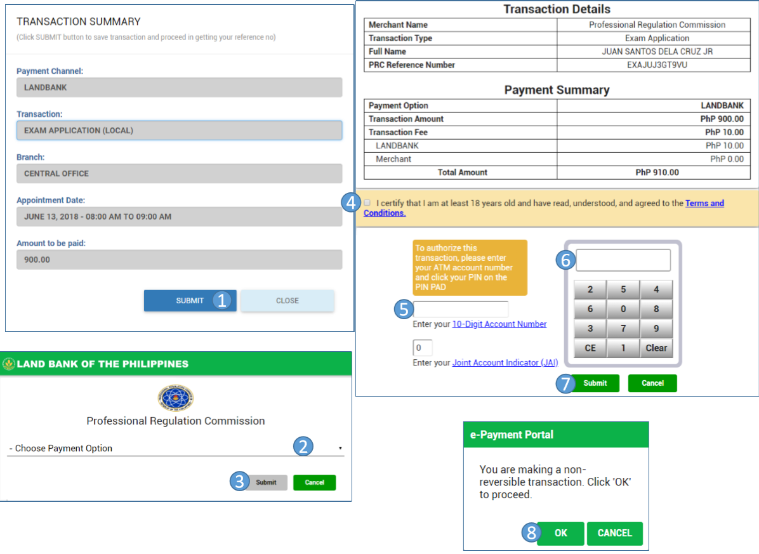Open the Choose Payment Option dropdown
759x554 pixels.
click(x=175, y=448)
